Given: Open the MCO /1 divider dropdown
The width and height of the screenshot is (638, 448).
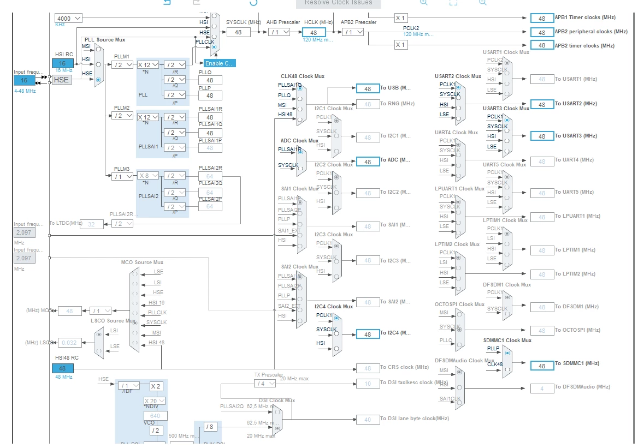Looking at the screenshot, I should click(101, 311).
